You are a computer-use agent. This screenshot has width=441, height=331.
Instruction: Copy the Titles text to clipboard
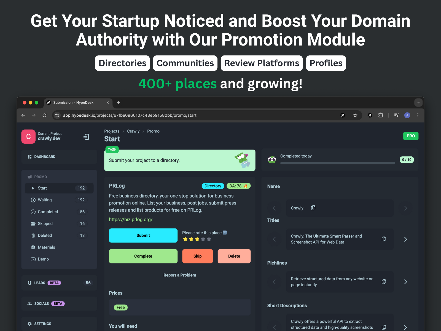[x=383, y=239]
